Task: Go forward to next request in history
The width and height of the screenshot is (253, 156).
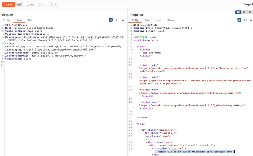Action: [x=51, y=5]
